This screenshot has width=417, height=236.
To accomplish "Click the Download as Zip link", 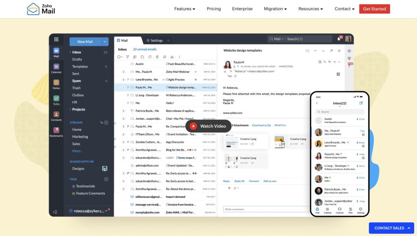I will [x=261, y=125].
